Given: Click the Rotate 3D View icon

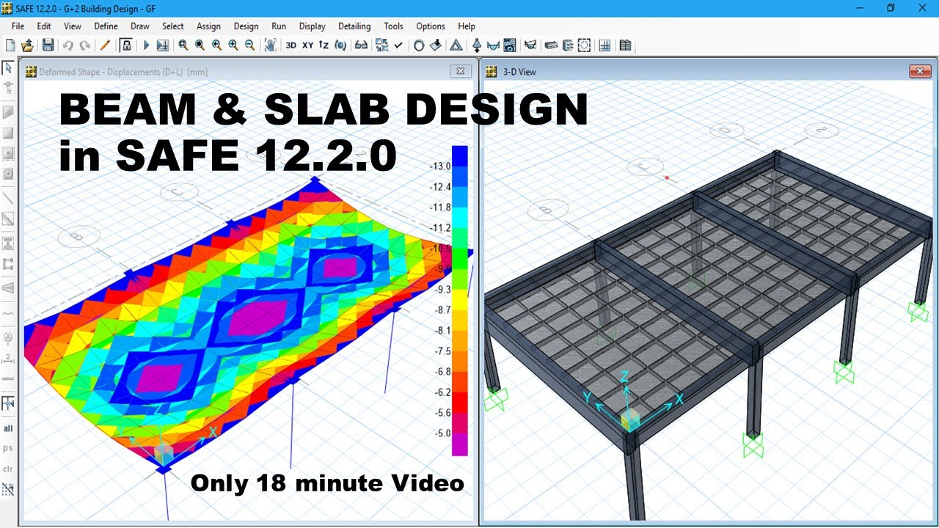Looking at the screenshot, I should (x=340, y=45).
